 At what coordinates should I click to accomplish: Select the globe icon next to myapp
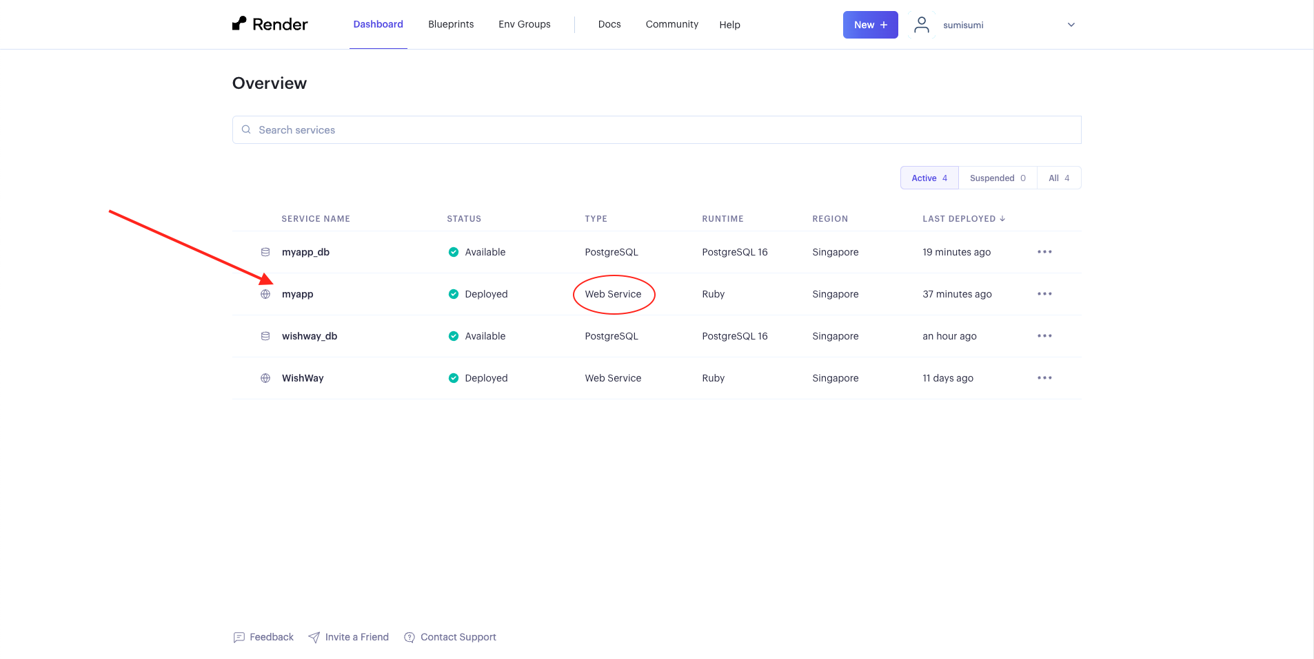[x=265, y=294]
